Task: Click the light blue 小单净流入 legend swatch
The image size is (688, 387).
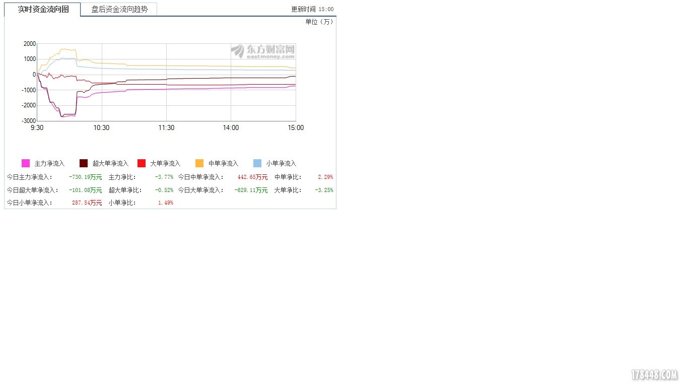Action: (x=257, y=163)
